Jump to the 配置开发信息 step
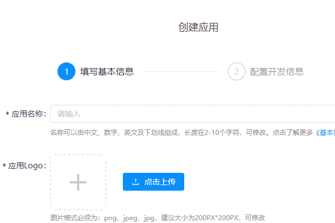Viewport: 335px width, 223px height. click(277, 71)
